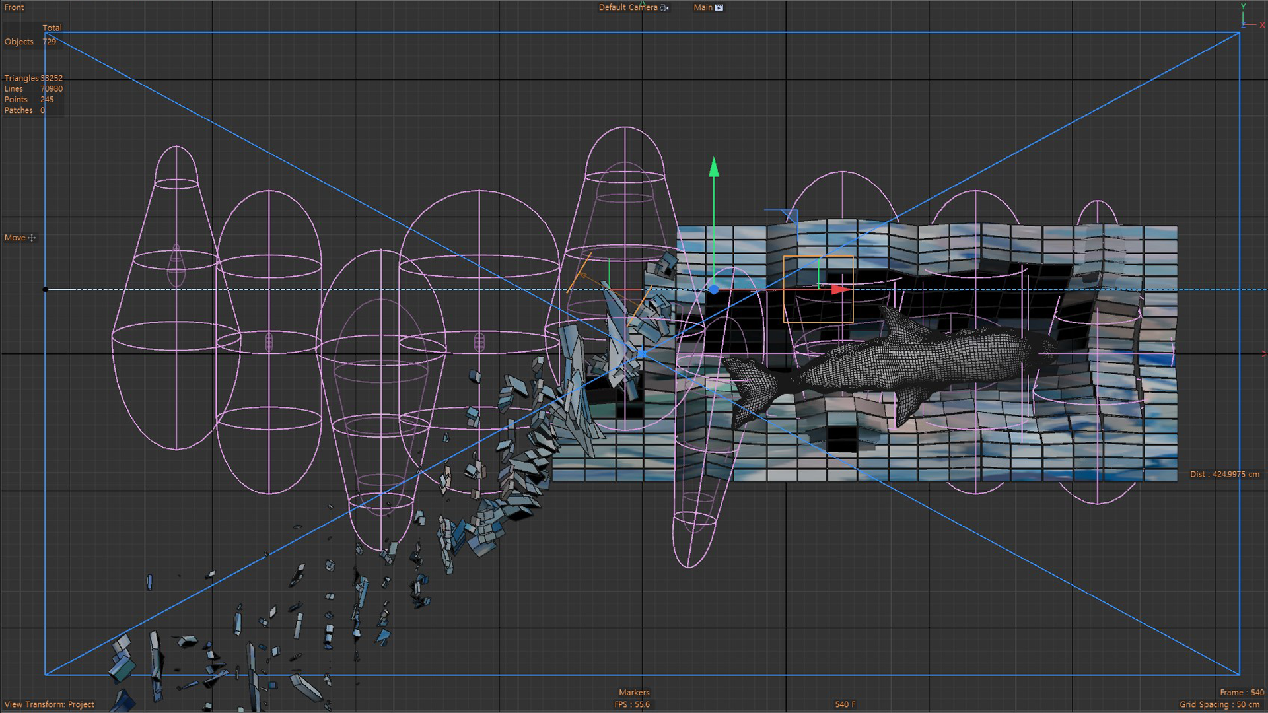Click the Frame 540 readout

[x=1241, y=692]
